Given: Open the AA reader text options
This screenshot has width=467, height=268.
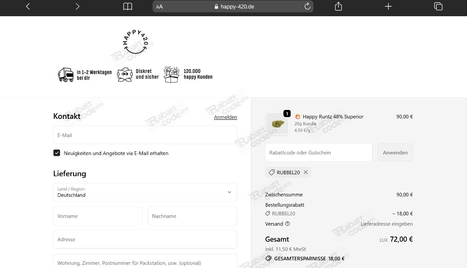Looking at the screenshot, I should [159, 7].
